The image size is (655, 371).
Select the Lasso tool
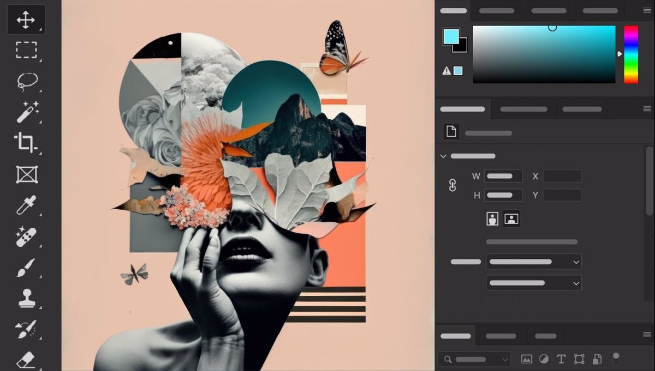coord(27,81)
